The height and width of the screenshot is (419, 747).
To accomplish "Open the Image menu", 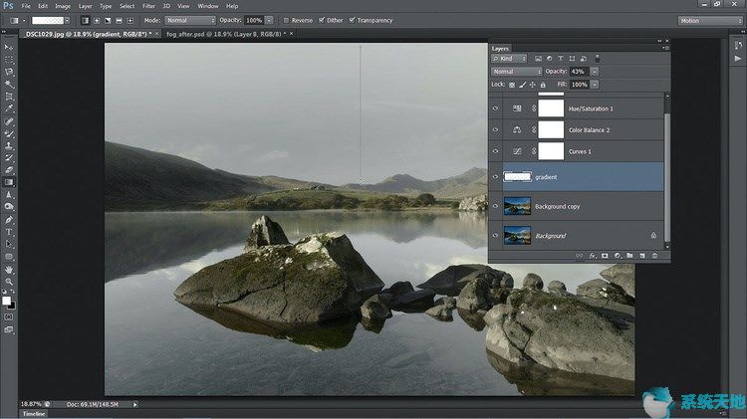I will pyautogui.click(x=63, y=6).
